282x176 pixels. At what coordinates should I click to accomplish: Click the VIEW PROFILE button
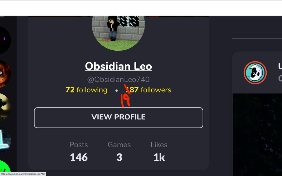[x=118, y=118]
